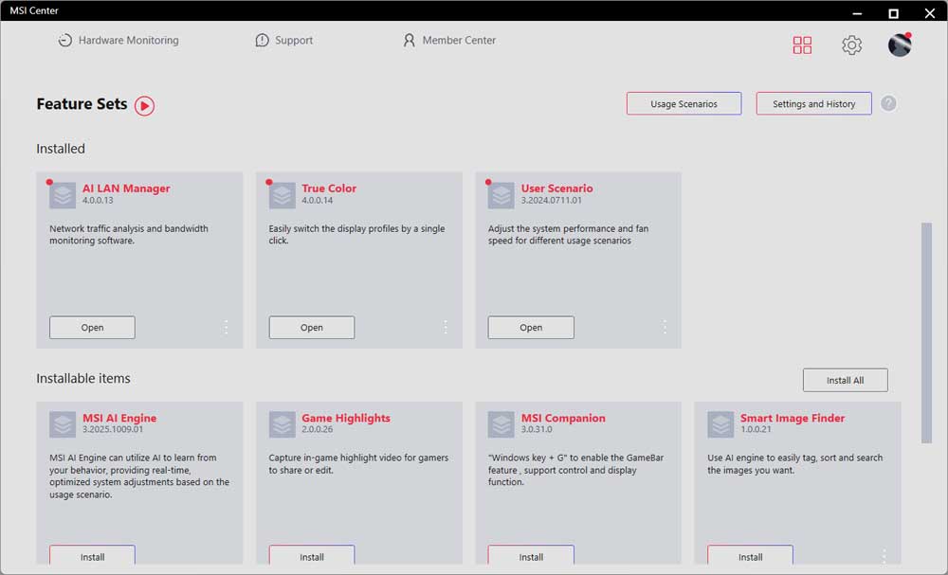Select the True Color app icon
This screenshot has height=575, width=948.
click(282, 194)
